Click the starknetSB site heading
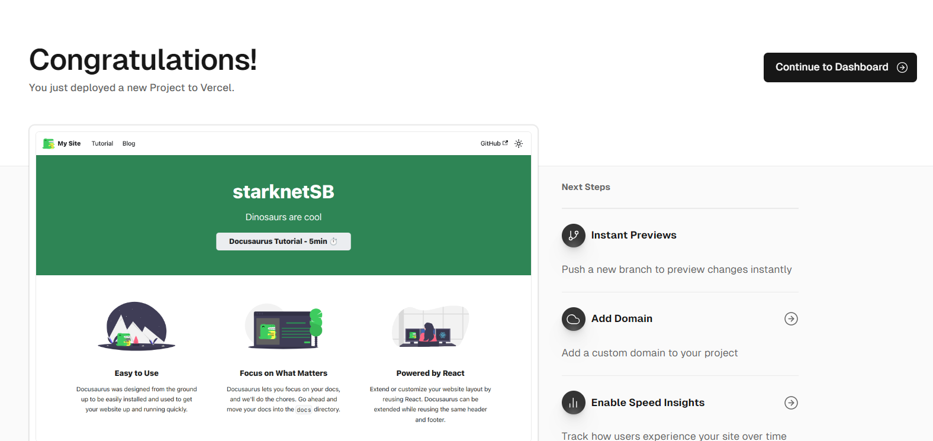Screen dimensions: 933x441 (284, 192)
